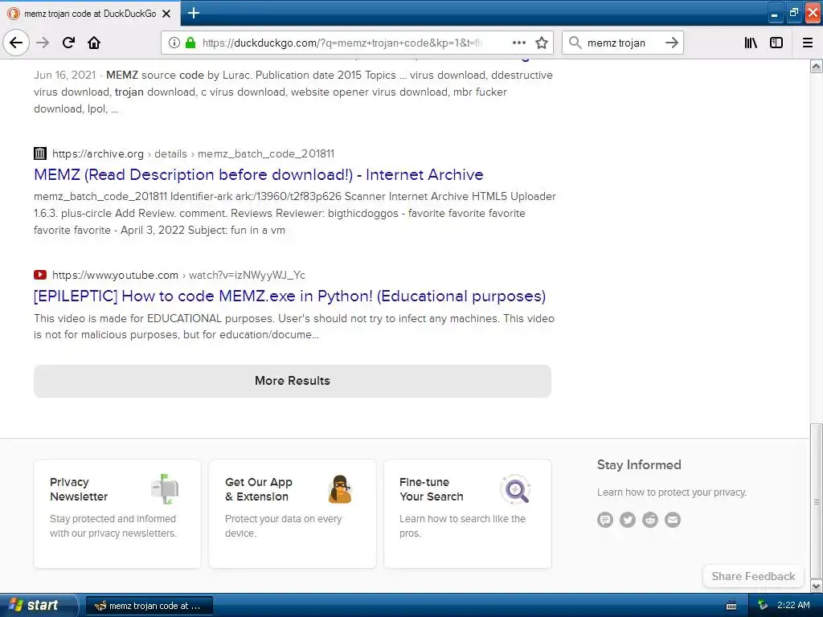Viewport: 823px width, 617px height.
Task: Click the Stay Informed heading
Action: 639,465
